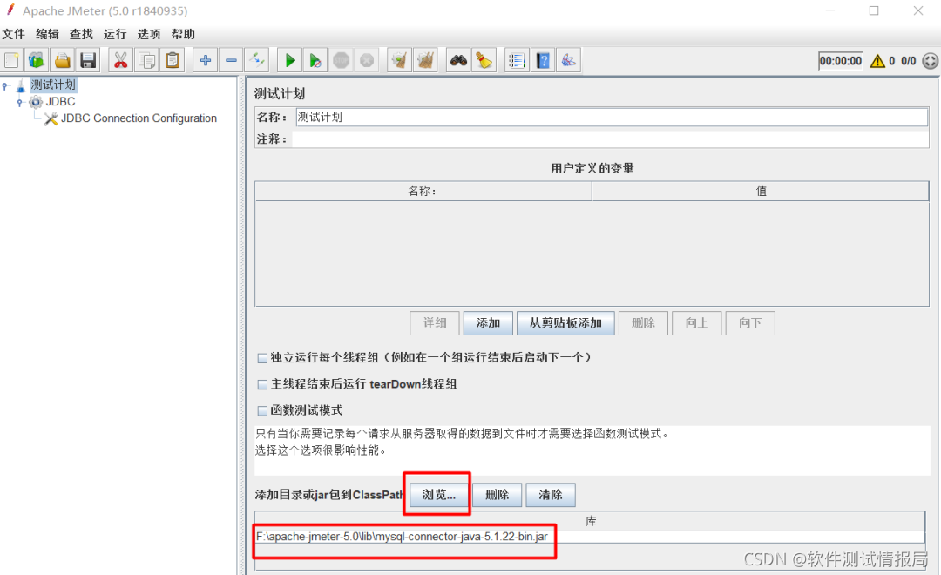
Task: Click the 向上 button
Action: point(696,323)
